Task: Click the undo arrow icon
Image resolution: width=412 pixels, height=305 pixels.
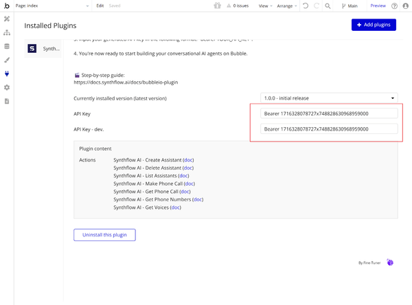Action: pos(306,5)
